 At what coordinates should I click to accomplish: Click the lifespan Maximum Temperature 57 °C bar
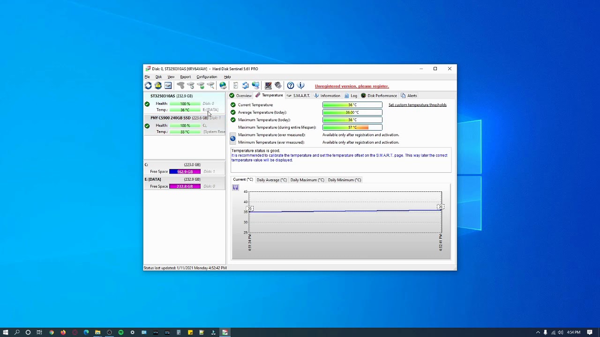(352, 127)
